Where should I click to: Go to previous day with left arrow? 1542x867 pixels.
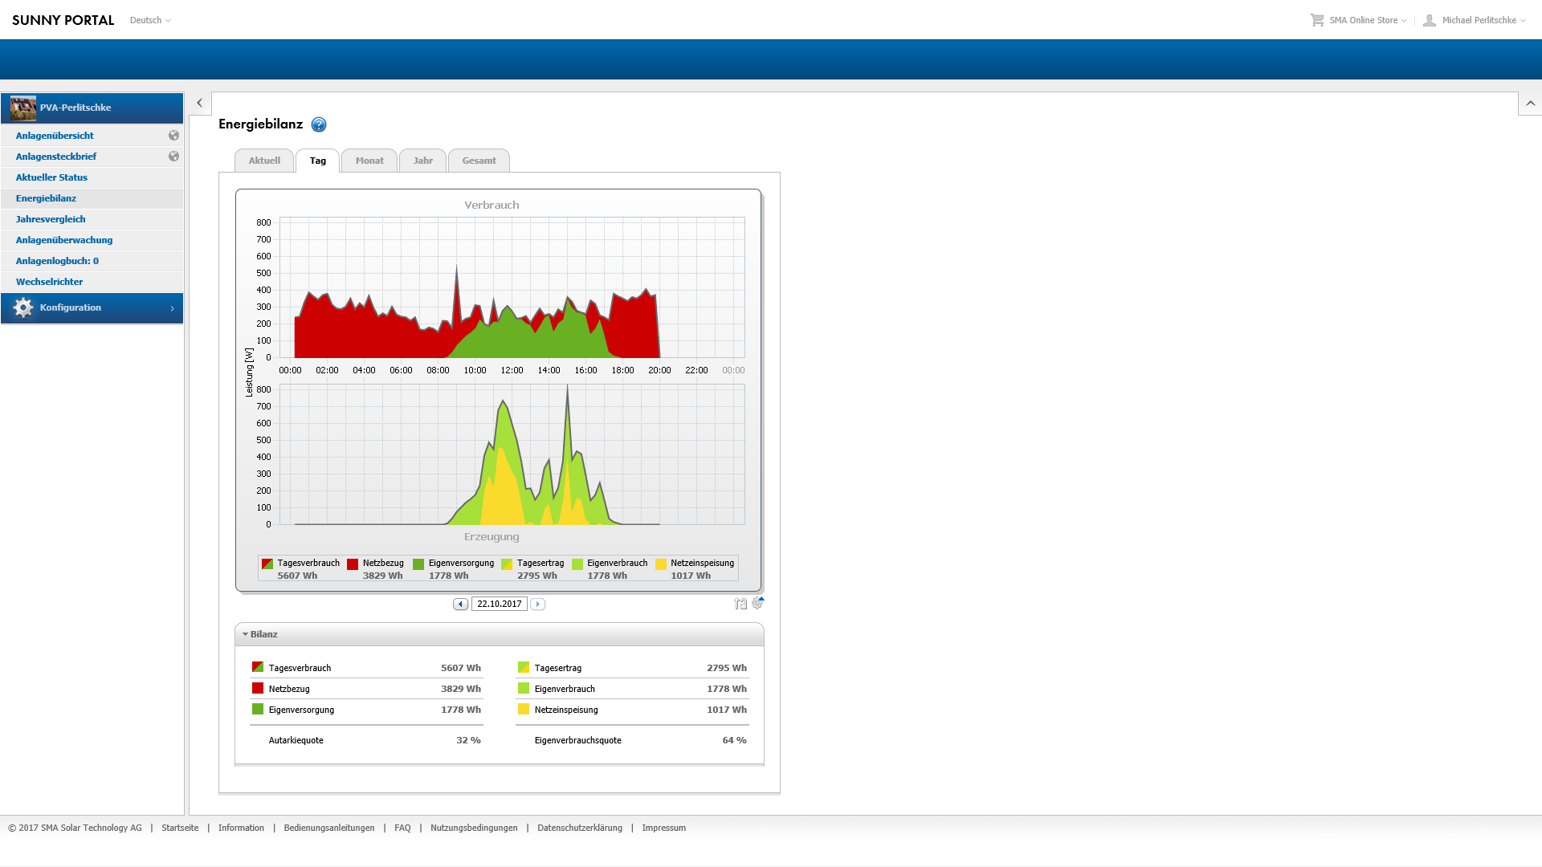[460, 604]
